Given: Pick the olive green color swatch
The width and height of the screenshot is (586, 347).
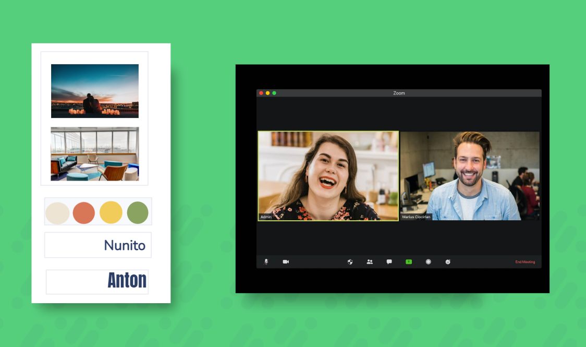Looking at the screenshot, I should (138, 213).
